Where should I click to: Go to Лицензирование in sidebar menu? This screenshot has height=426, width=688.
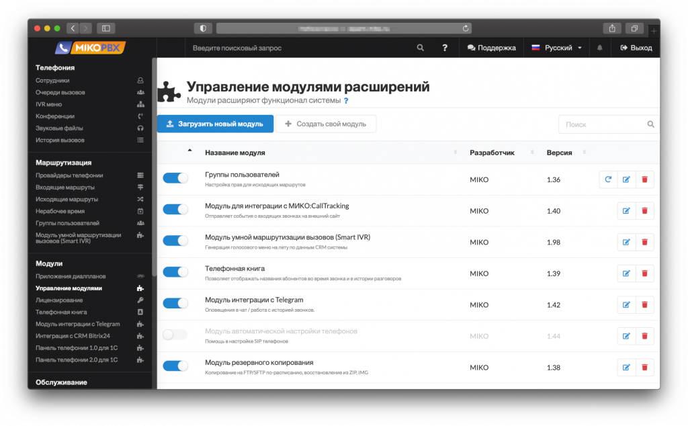click(x=59, y=300)
